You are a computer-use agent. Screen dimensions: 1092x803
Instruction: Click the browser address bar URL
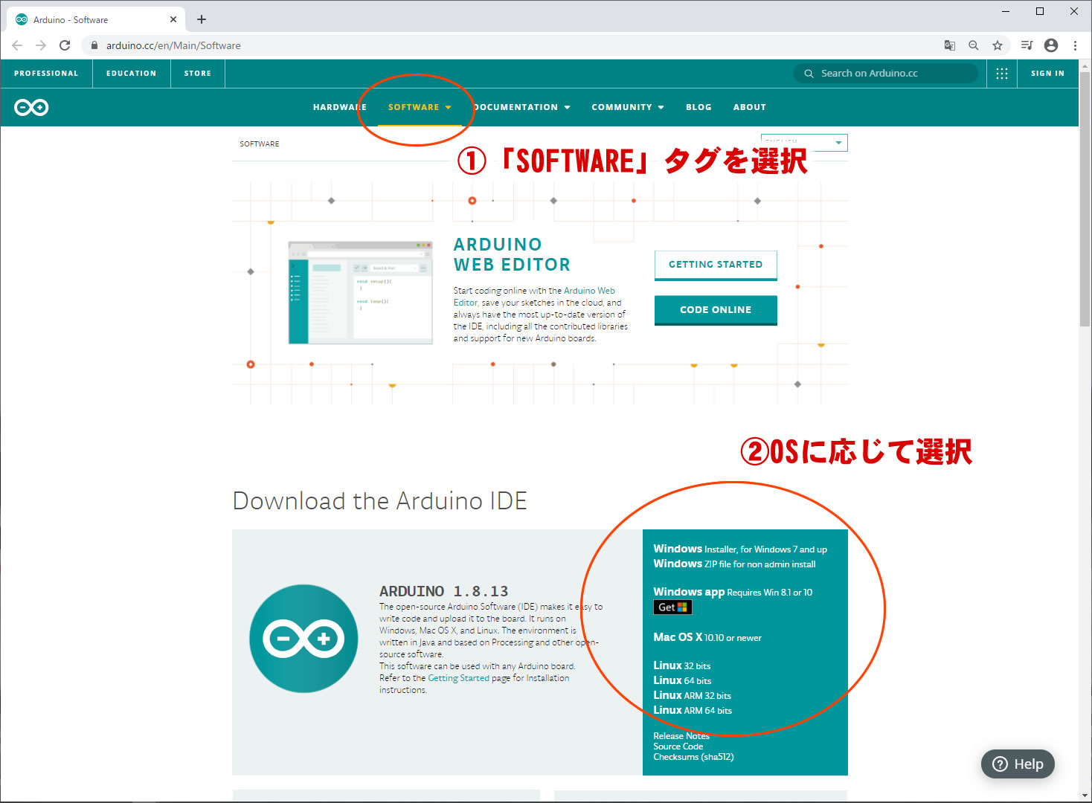point(173,45)
